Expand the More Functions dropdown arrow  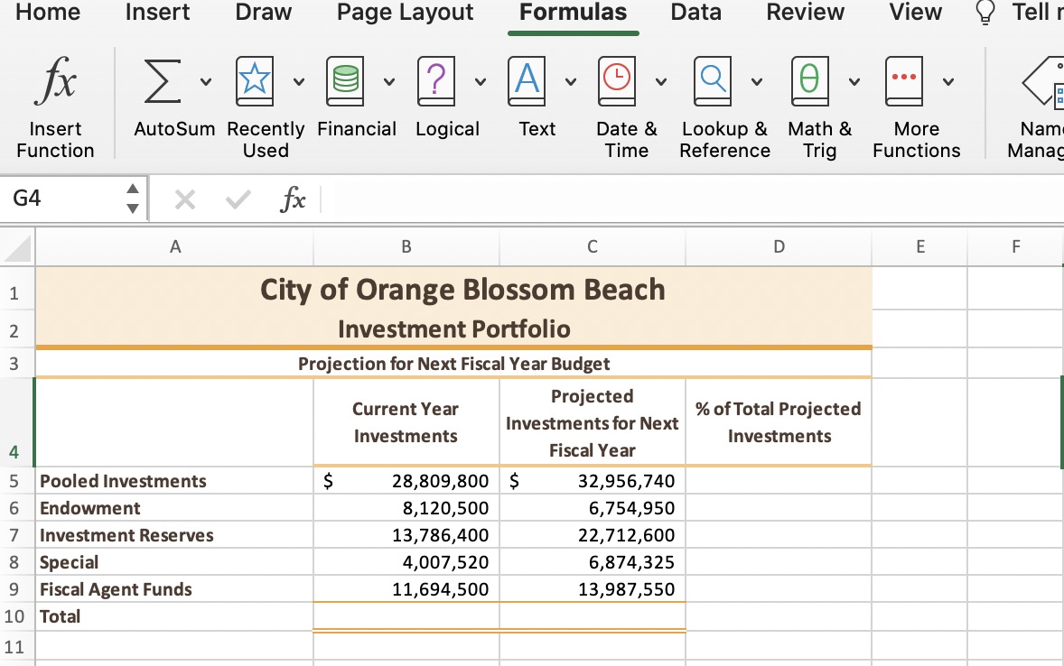[x=948, y=81]
